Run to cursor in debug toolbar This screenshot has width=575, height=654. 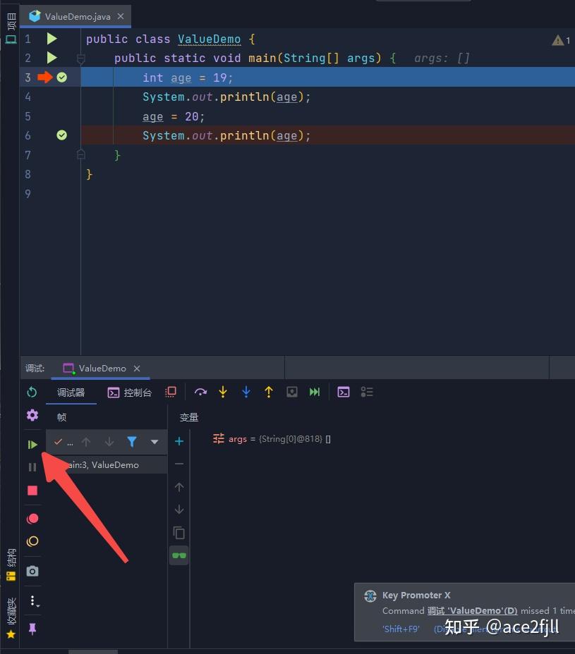pyautogui.click(x=315, y=392)
